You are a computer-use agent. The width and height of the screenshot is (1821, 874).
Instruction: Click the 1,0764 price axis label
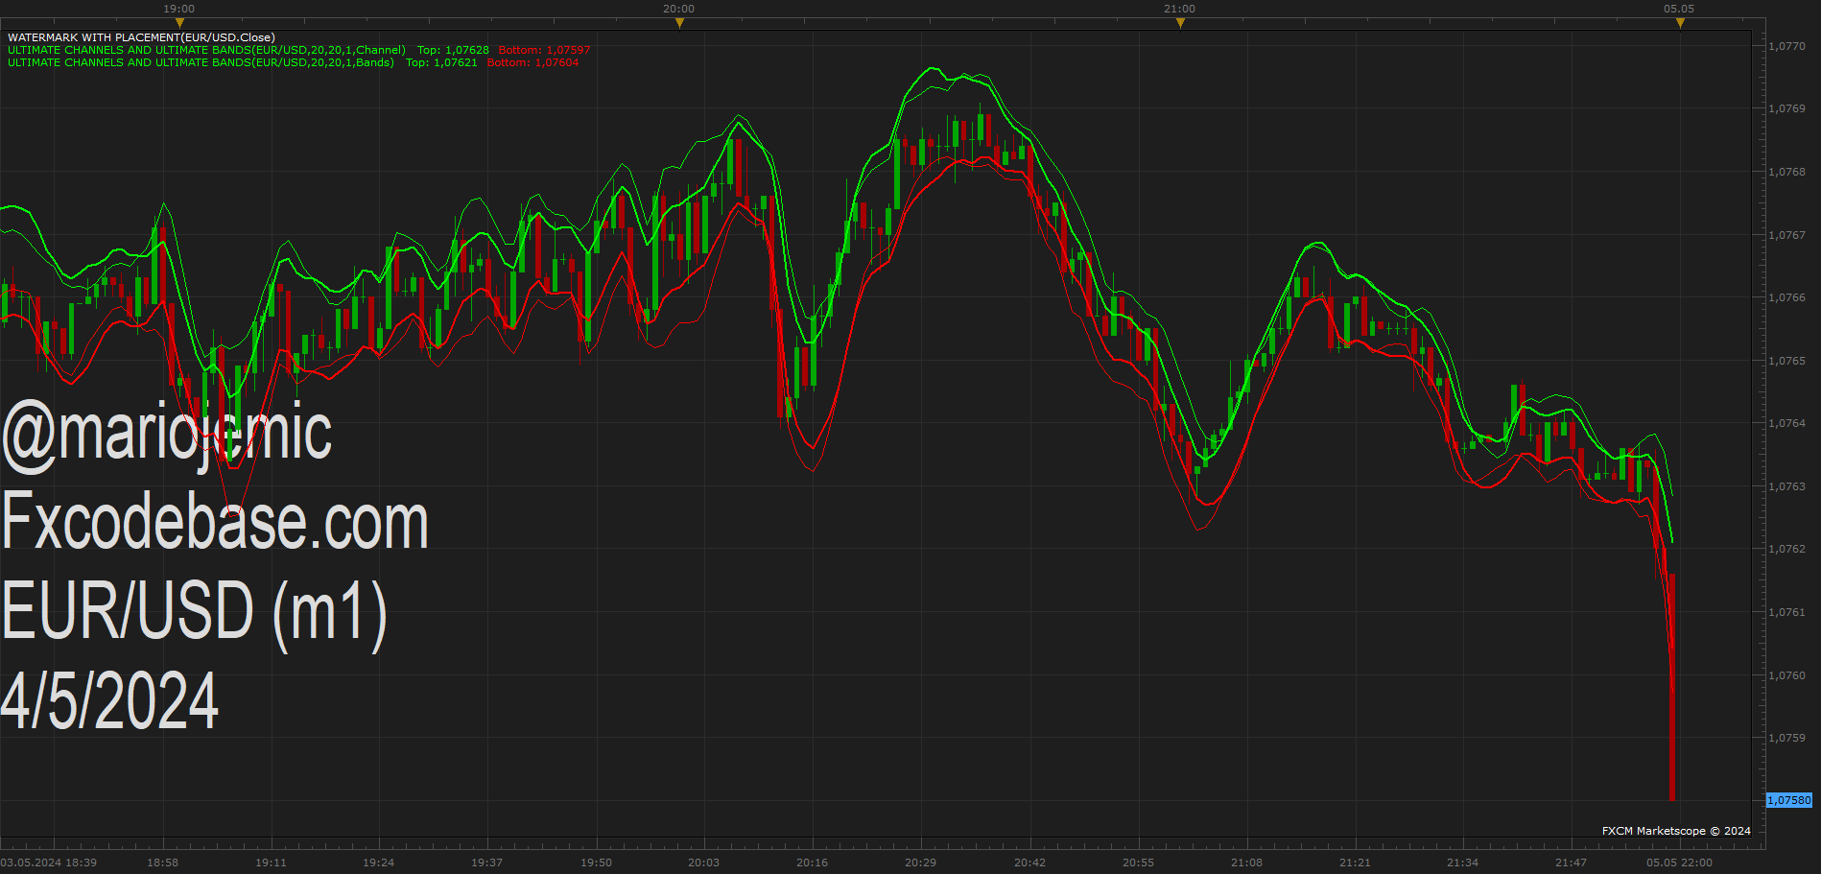coord(1786,423)
